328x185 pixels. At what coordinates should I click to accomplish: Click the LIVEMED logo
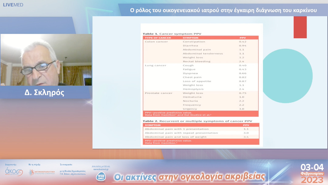[x=13, y=5]
